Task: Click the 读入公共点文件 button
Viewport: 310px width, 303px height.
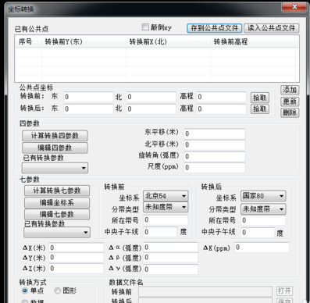Action: click(272, 28)
